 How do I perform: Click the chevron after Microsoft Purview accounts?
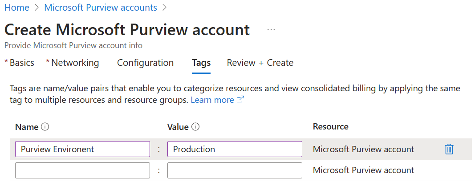(x=165, y=8)
